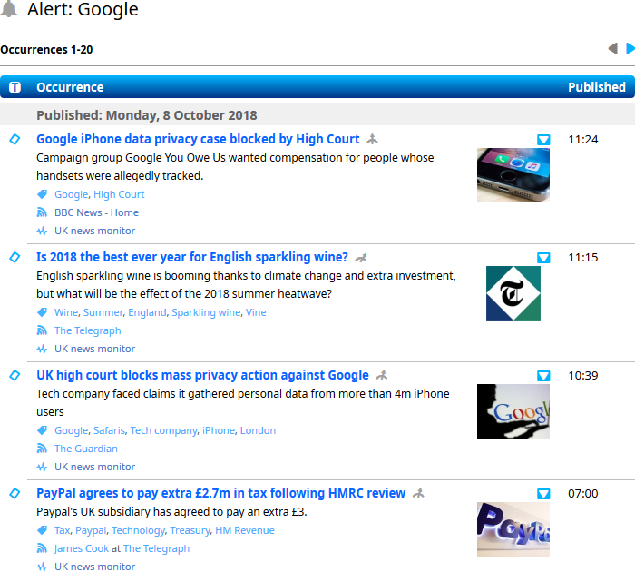
Task: Click the alert bell icon beside Alert: Google
Action: click(9, 9)
